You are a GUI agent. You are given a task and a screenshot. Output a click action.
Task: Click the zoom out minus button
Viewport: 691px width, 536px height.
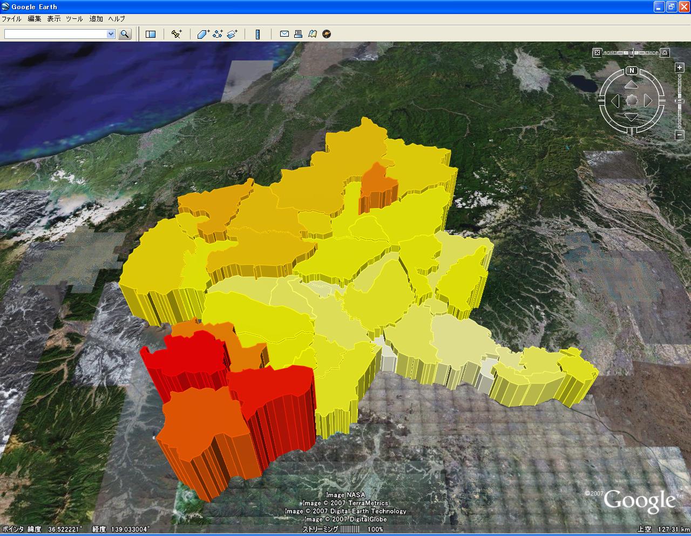click(680, 135)
